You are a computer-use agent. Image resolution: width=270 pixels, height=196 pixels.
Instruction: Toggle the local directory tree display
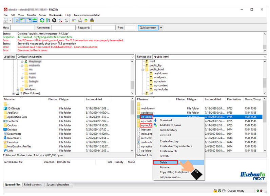23,20
